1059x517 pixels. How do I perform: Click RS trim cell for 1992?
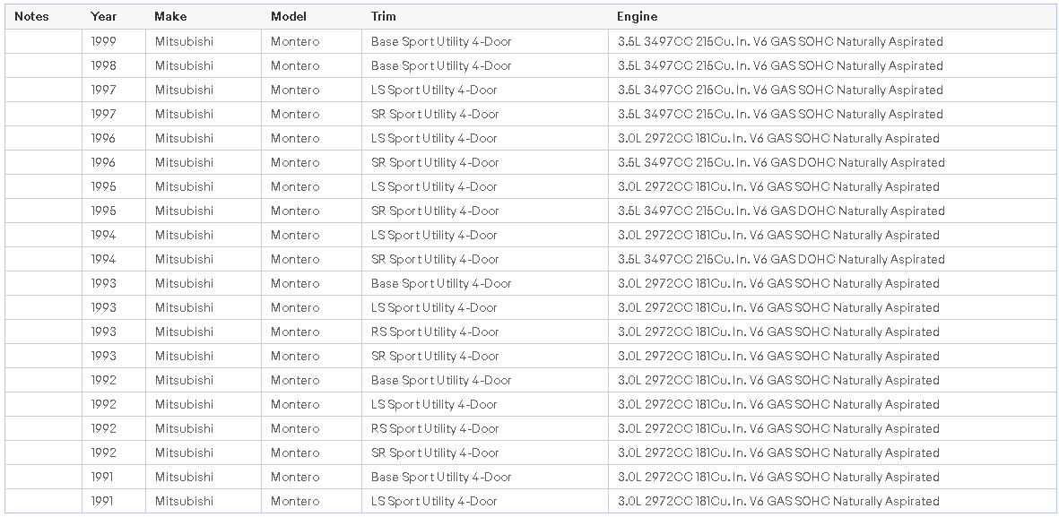click(435, 428)
